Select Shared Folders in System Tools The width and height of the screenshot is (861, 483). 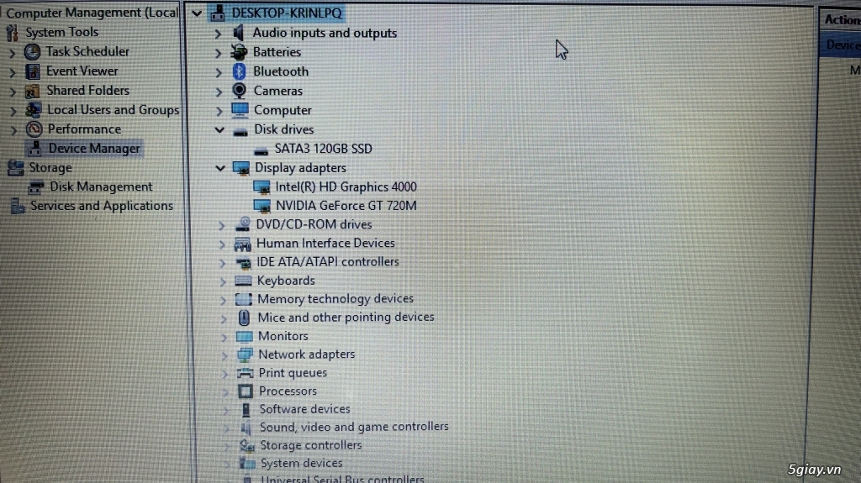click(x=87, y=90)
